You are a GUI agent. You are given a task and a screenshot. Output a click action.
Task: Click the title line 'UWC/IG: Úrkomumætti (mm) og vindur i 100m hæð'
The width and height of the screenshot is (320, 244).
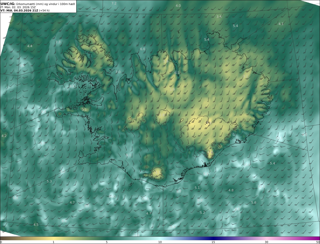[x=38, y=3]
